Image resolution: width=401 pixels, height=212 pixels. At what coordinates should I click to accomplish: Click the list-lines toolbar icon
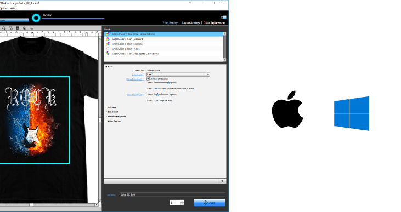[32, 28]
